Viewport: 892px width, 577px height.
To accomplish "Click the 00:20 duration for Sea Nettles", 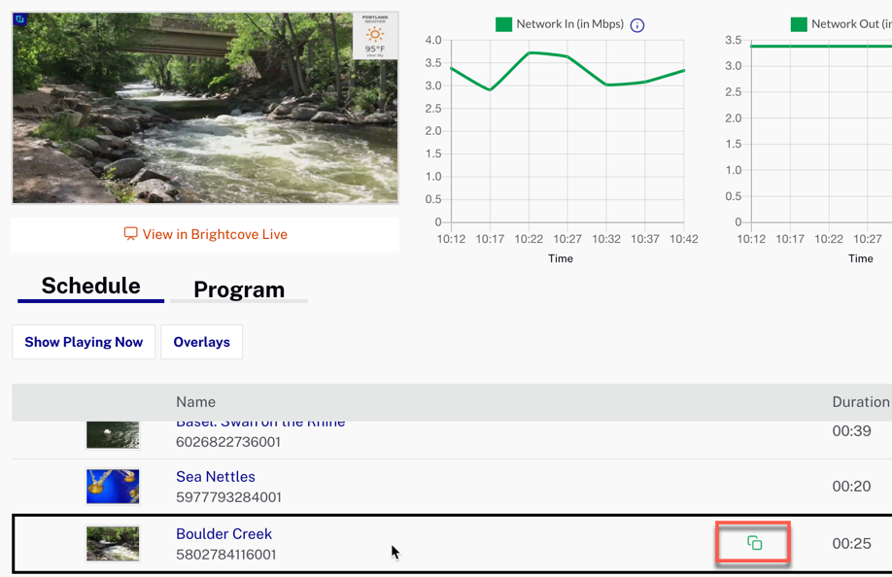I will point(851,487).
